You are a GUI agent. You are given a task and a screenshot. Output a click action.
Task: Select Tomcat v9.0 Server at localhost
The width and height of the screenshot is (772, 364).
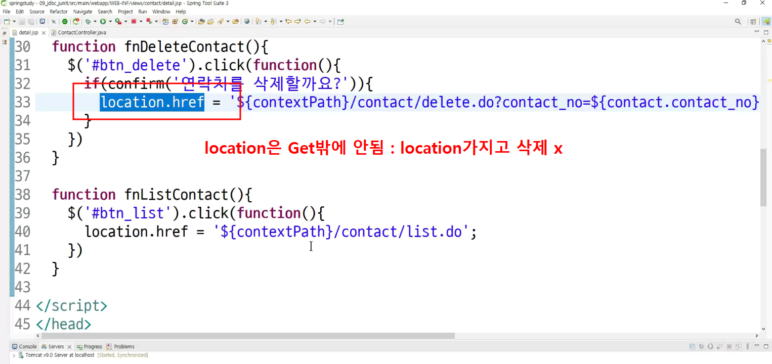click(x=60, y=355)
